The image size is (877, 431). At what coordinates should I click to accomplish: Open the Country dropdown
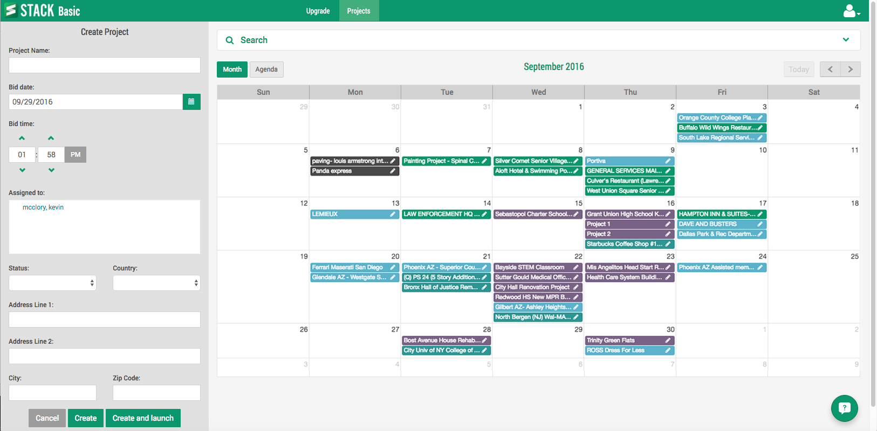tap(156, 283)
